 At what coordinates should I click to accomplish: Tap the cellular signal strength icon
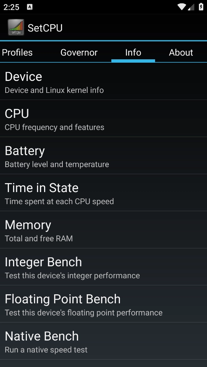coord(191,7)
